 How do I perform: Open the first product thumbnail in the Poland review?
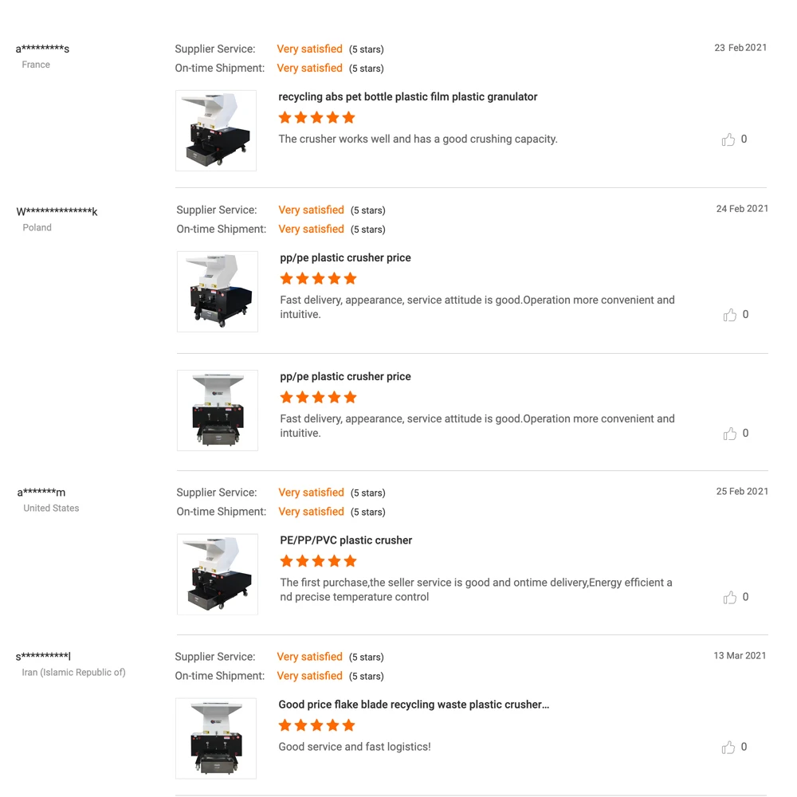click(218, 292)
